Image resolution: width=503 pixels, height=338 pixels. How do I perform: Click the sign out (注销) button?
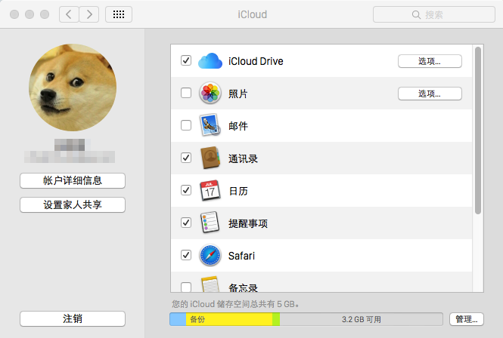coord(73,319)
